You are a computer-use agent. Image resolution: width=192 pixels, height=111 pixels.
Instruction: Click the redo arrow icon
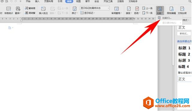(16, 1)
